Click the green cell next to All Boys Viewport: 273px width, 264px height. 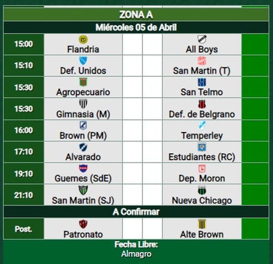[255, 44]
